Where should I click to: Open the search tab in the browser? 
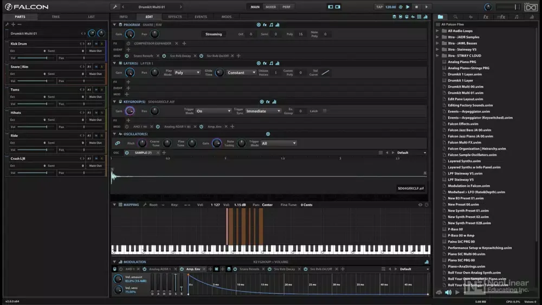[456, 17]
